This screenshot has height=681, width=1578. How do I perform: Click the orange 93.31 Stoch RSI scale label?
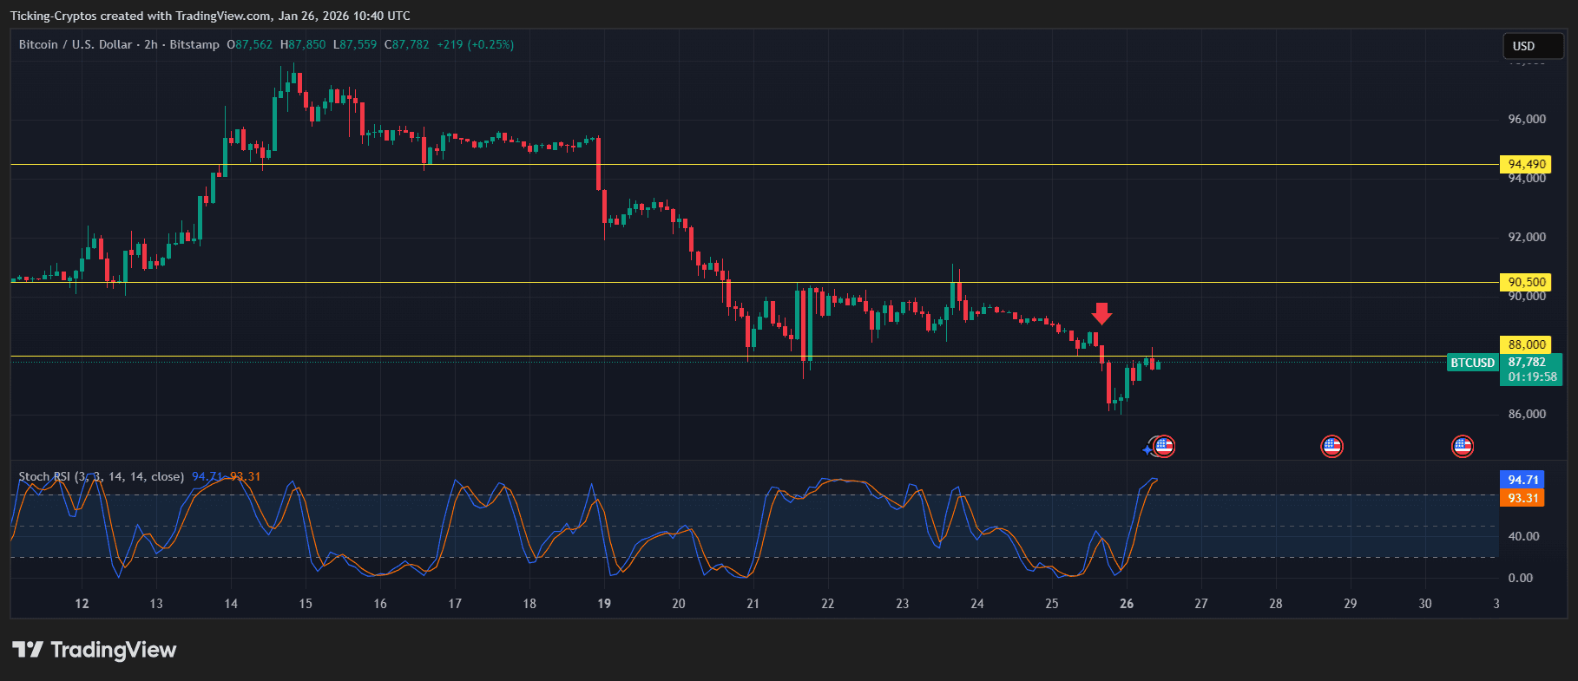(x=1522, y=498)
